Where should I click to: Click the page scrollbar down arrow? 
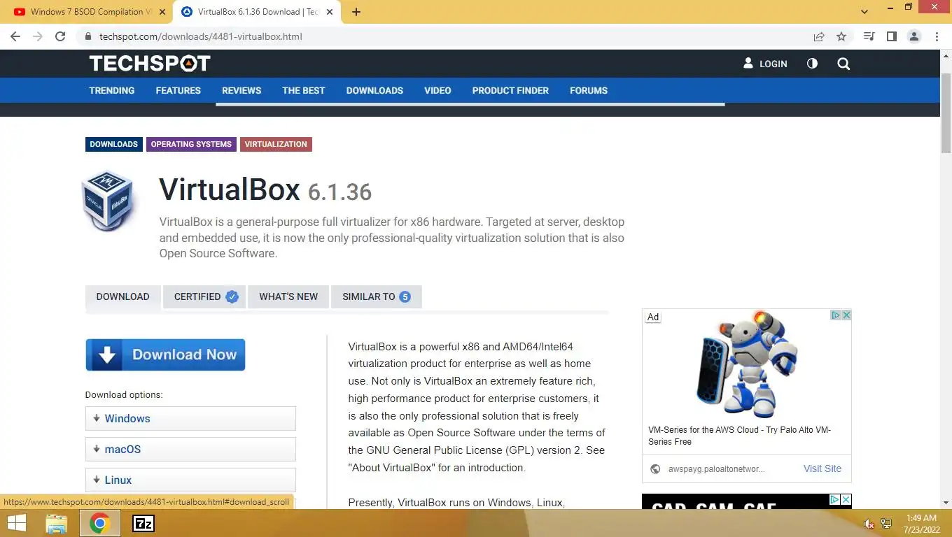(x=946, y=503)
